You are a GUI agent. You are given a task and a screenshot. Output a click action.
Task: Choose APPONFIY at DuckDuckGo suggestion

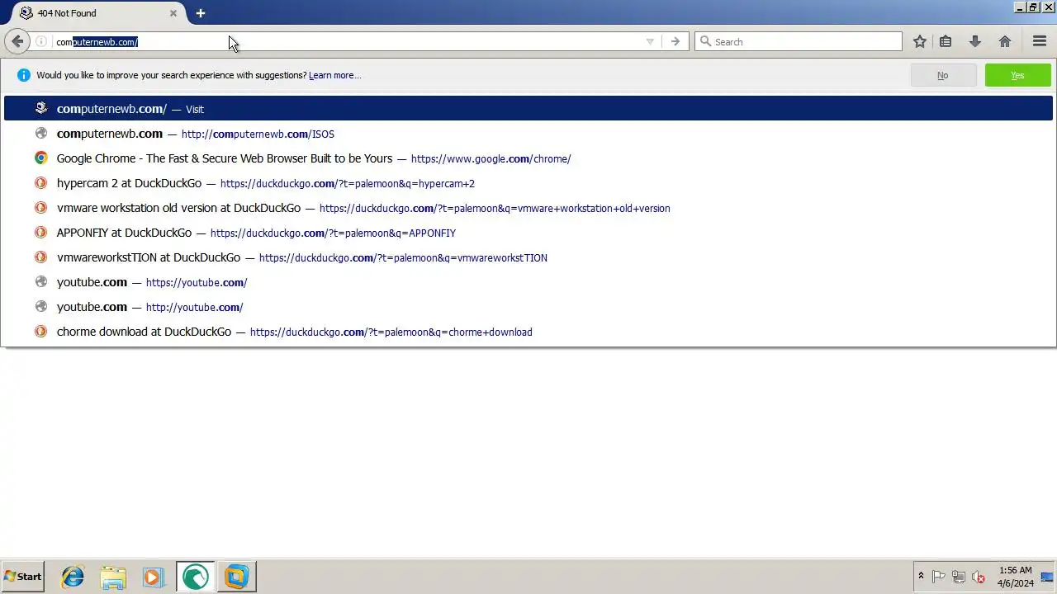[x=528, y=233]
